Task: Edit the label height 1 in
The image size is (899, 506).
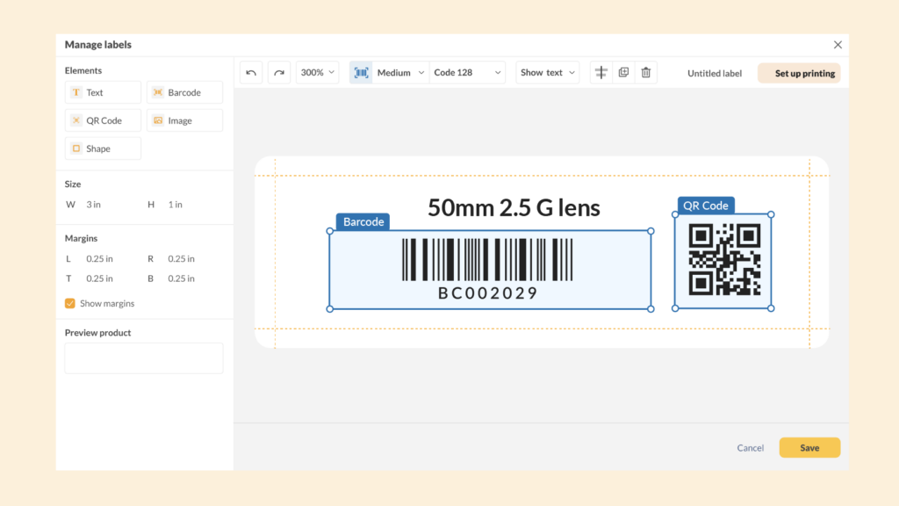Action: click(176, 205)
